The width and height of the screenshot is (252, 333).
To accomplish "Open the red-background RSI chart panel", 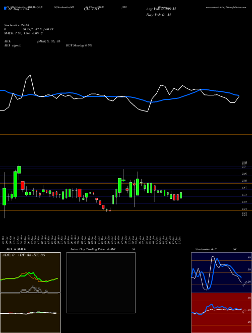I will click(x=221, y=313).
